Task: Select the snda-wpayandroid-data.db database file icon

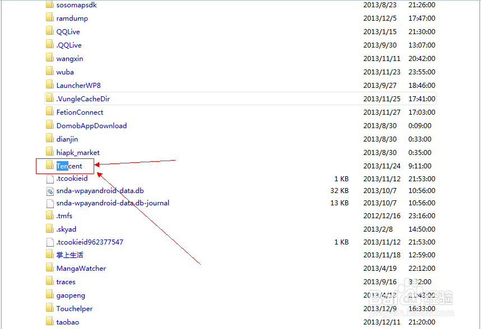Action: (50, 191)
